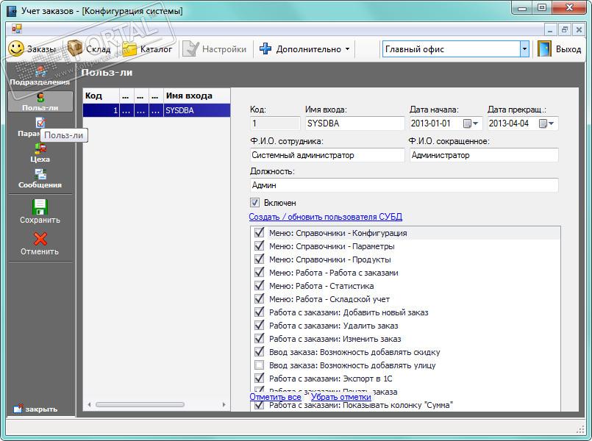Click the Имя входа column header

click(196, 96)
